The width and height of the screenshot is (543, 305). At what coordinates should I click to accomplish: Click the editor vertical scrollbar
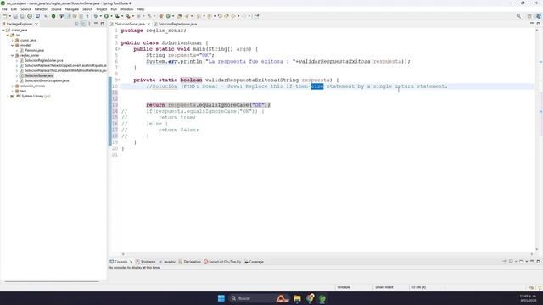pyautogui.click(x=537, y=139)
